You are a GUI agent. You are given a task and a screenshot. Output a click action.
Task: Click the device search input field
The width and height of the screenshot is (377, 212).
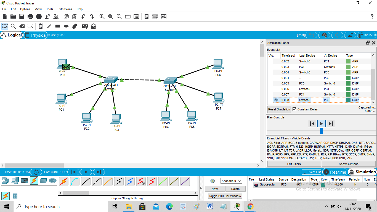click(29, 188)
